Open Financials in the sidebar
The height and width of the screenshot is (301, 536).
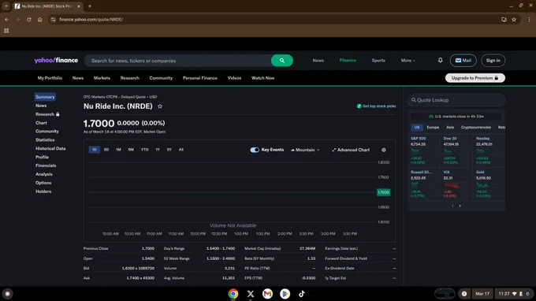pos(46,165)
